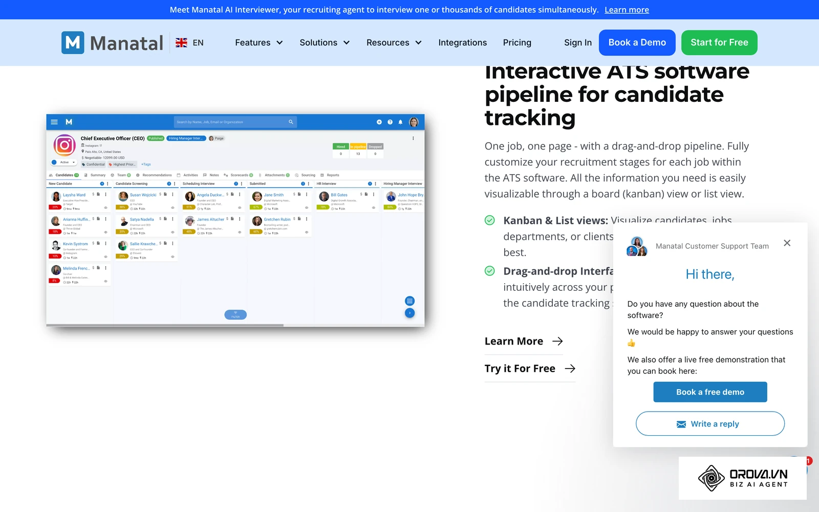819x512 pixels.
Task: Click the 'Hi there,' chat greeting text
Action: (710, 274)
